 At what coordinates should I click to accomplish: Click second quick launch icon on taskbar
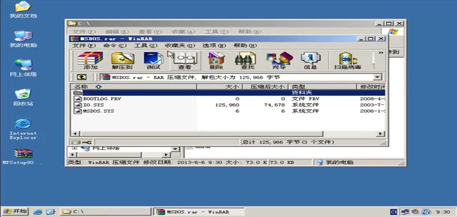click(x=51, y=212)
